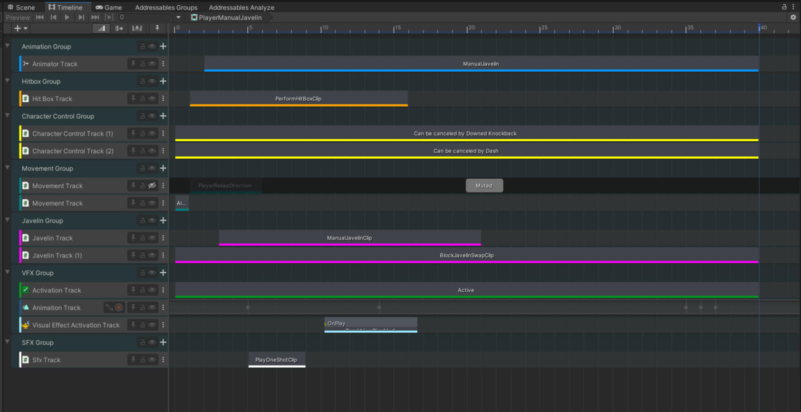Screen dimensions: 801x412
Task: Enable the Replace edit mode icon
Action: pyautogui.click(x=137, y=28)
